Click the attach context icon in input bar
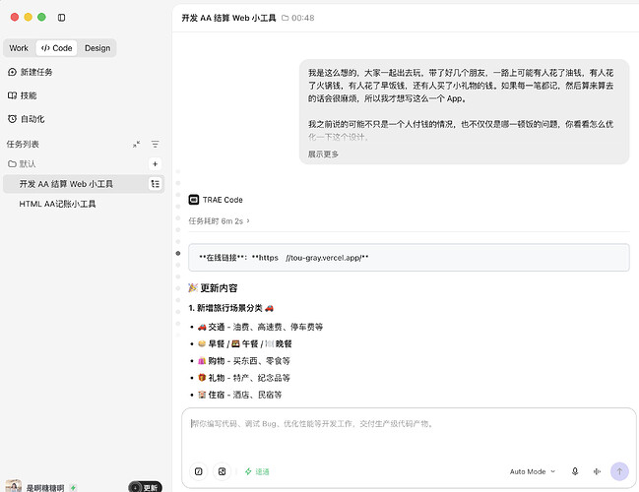 point(222,471)
